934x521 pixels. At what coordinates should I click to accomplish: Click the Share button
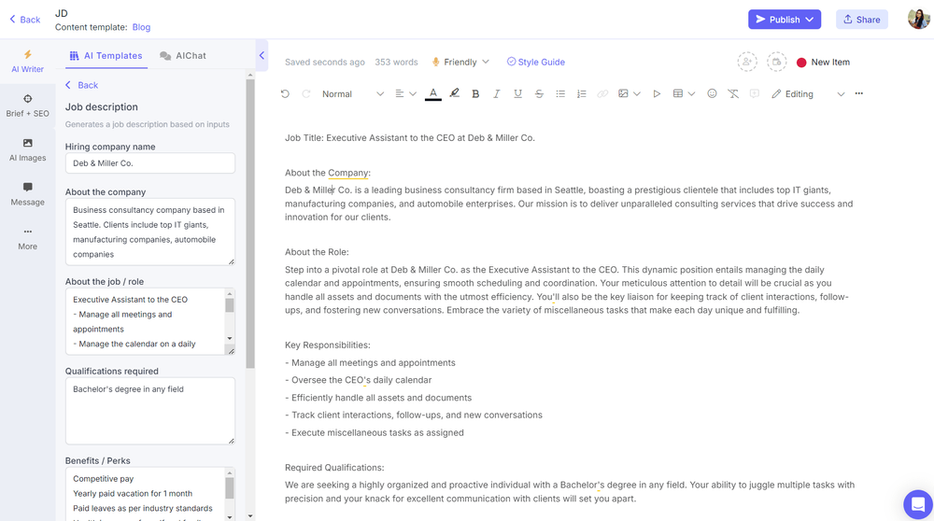point(861,19)
